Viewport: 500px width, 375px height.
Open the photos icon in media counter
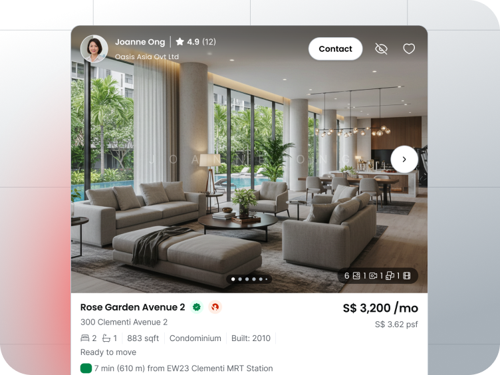pos(356,275)
